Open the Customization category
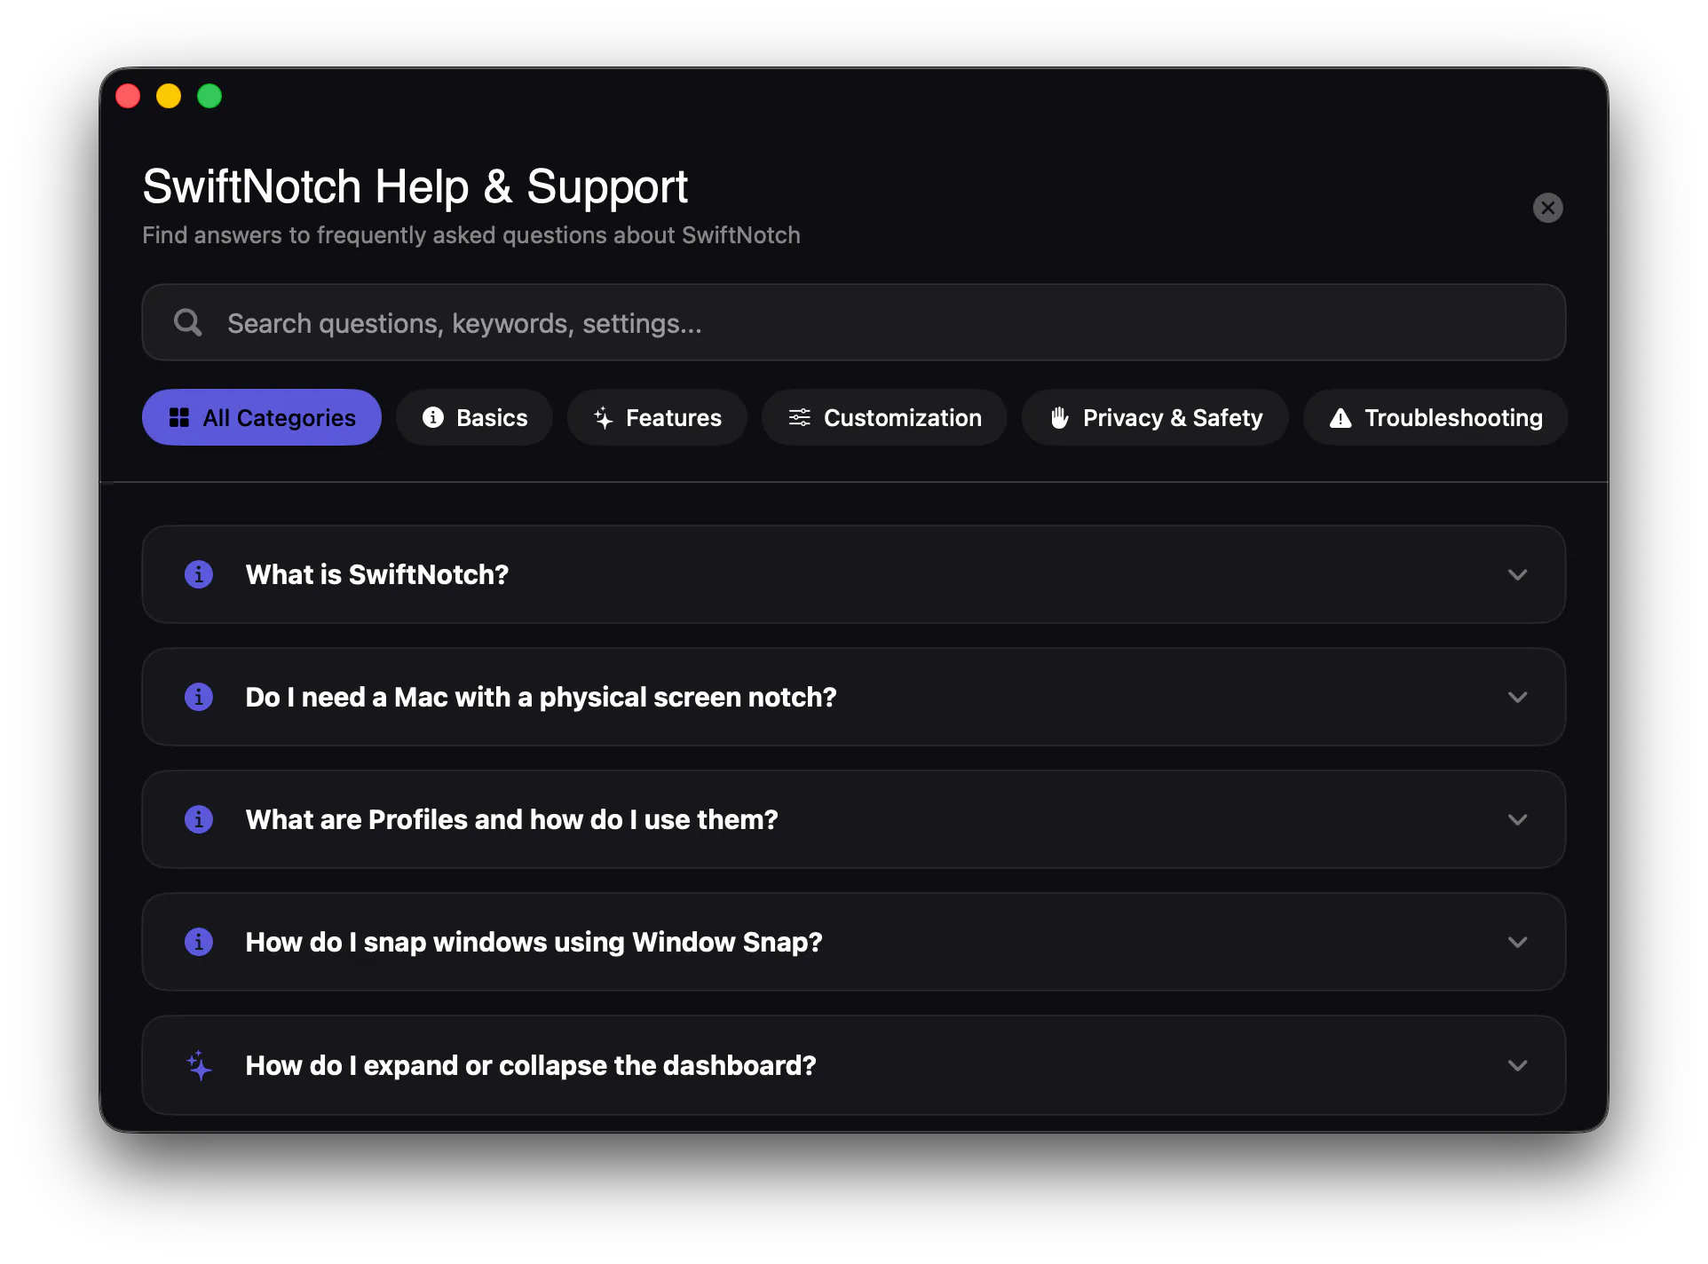 tap(884, 417)
